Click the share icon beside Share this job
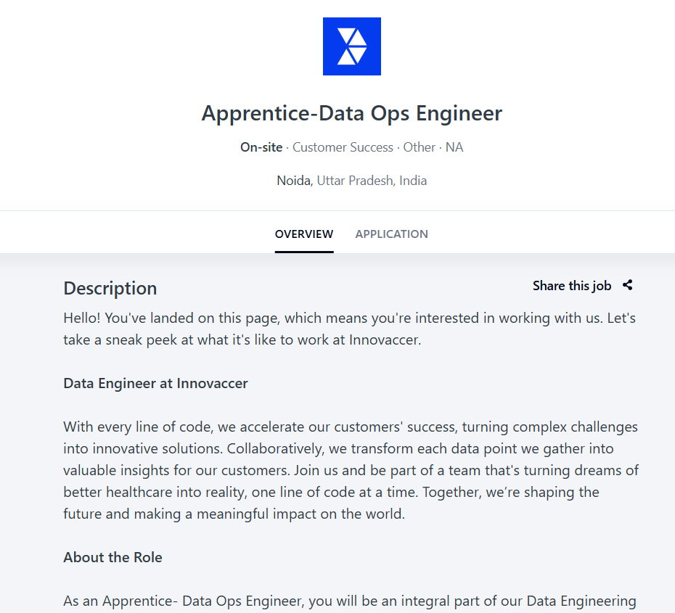Screen dimensions: 675x613 click(x=628, y=285)
